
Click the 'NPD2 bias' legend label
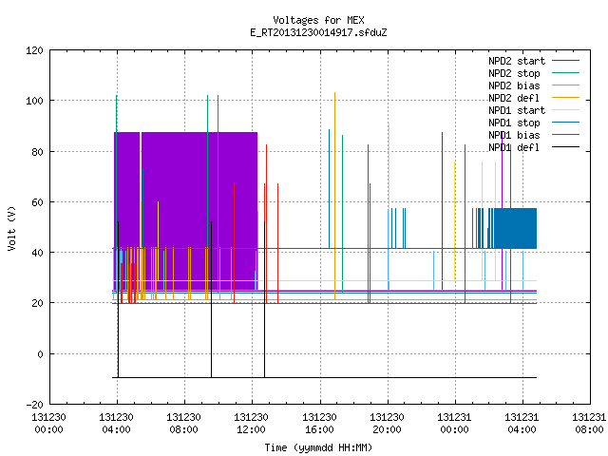[514, 85]
